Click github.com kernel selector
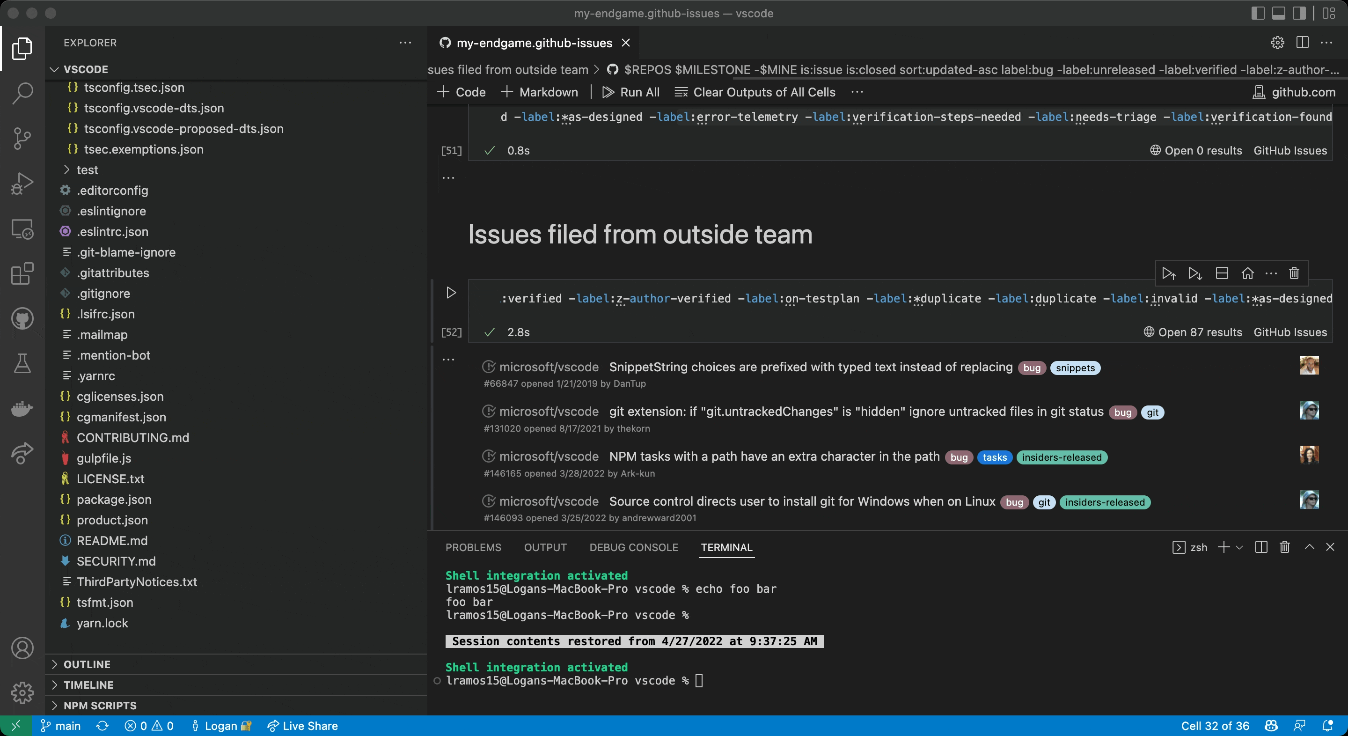Screen dimensions: 1348x736 [x=1294, y=92]
